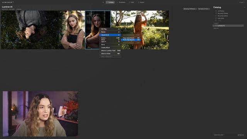Select the blonde woman arms-crossed thumbnail
247x139 pixels.
click(x=72, y=30)
